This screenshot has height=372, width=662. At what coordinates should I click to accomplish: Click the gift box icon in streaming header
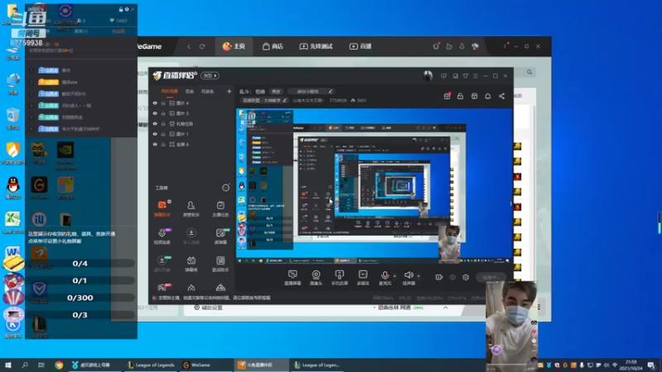click(x=447, y=96)
